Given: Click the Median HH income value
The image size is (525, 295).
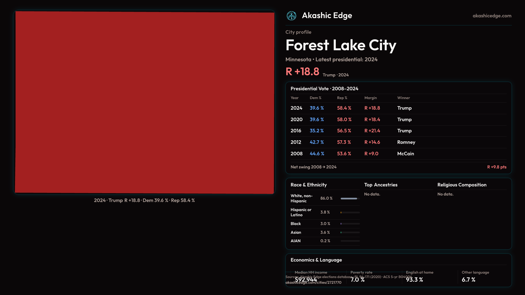Looking at the screenshot, I should (x=306, y=280).
